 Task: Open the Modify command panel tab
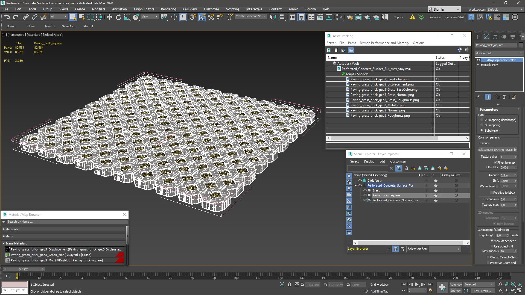486,37
